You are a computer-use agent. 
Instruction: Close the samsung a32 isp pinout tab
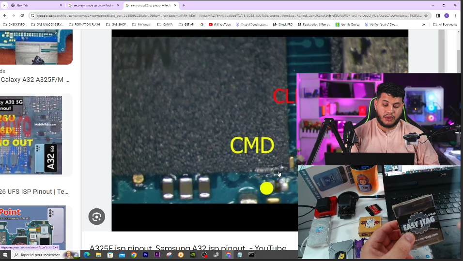tap(175, 5)
